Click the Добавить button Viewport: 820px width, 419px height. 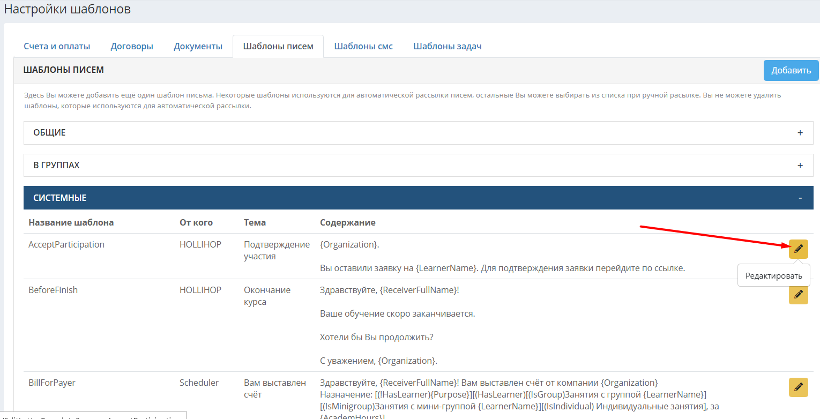(791, 70)
